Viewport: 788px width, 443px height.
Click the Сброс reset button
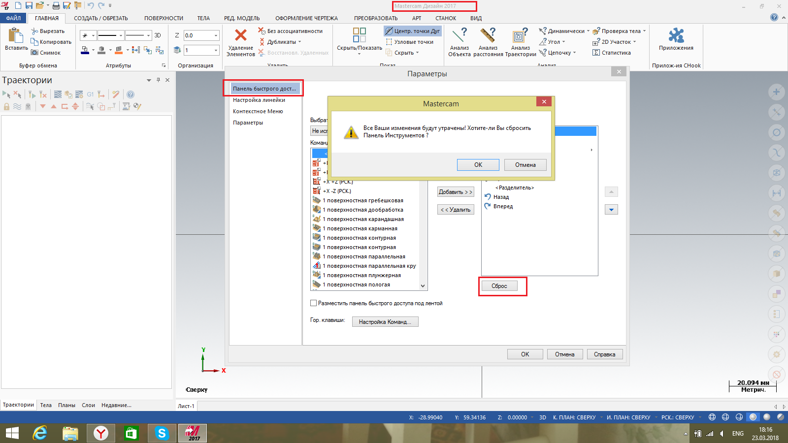coord(499,286)
